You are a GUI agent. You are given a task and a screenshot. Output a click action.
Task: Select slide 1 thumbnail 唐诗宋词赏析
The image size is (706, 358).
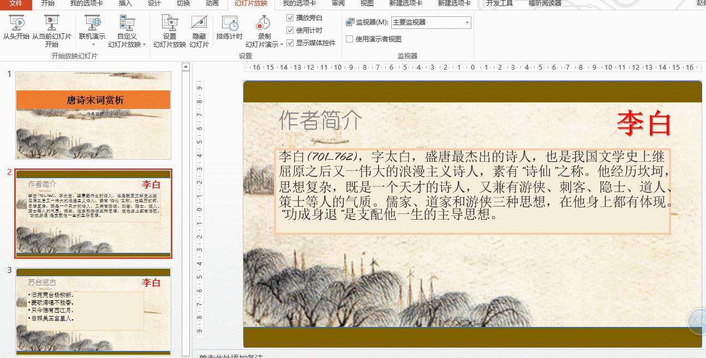(x=93, y=116)
